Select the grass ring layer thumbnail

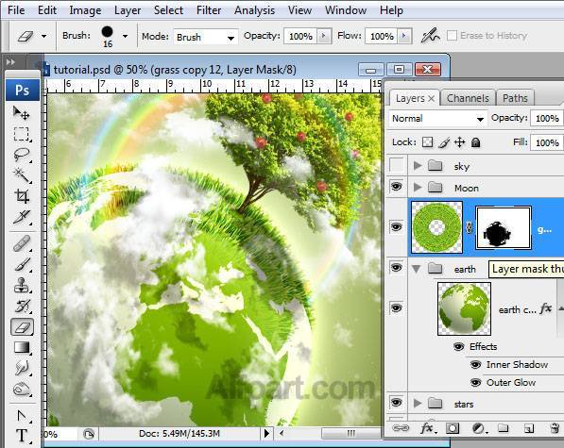pos(436,227)
